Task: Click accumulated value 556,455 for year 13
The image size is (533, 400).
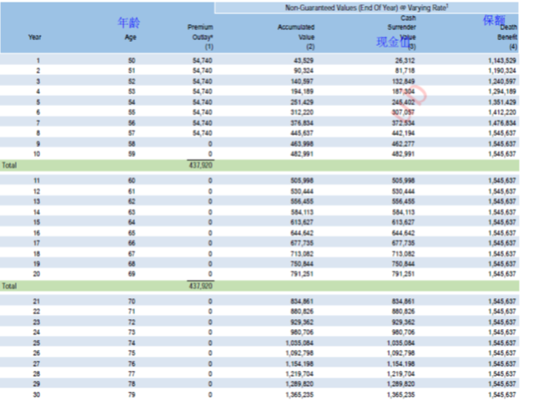Action: coord(302,201)
